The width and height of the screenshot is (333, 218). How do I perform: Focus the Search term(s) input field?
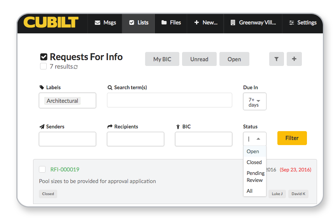[170, 100]
